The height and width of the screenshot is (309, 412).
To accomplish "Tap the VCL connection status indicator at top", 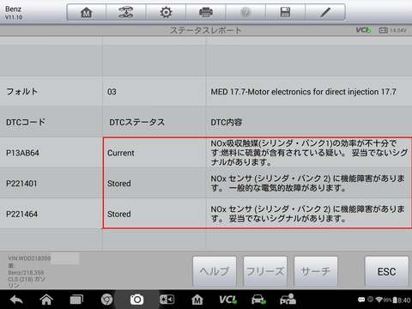I will (x=363, y=30).
